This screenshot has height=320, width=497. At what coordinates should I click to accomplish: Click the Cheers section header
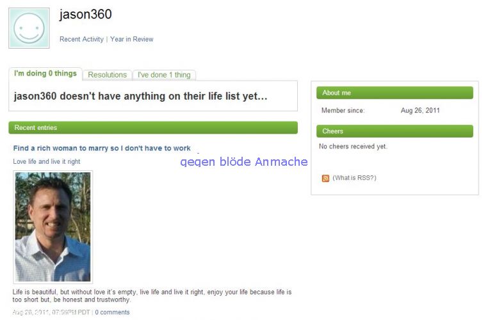[x=395, y=131]
